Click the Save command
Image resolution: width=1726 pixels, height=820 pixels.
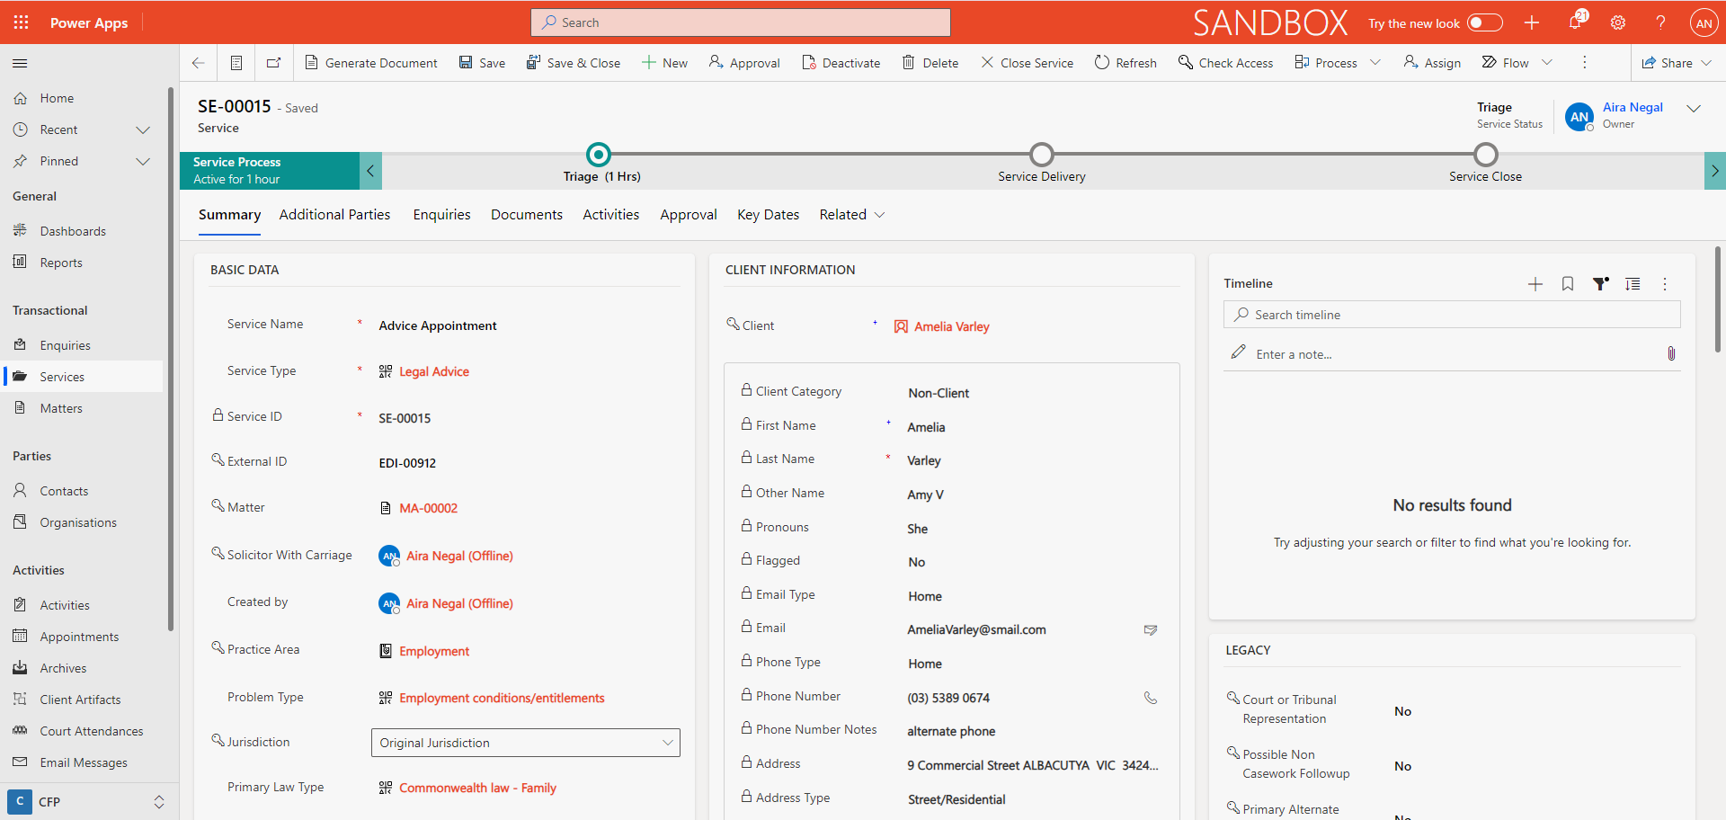[482, 63]
